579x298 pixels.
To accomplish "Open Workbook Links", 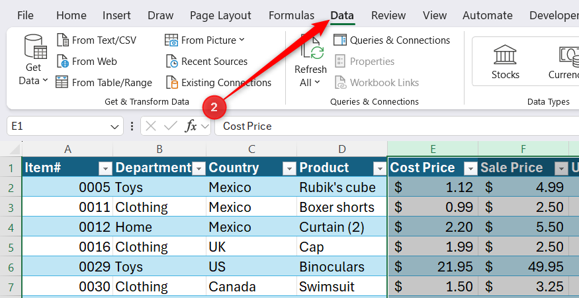I will [377, 83].
